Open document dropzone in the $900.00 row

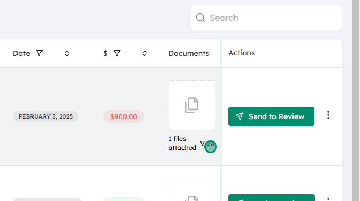point(192,105)
